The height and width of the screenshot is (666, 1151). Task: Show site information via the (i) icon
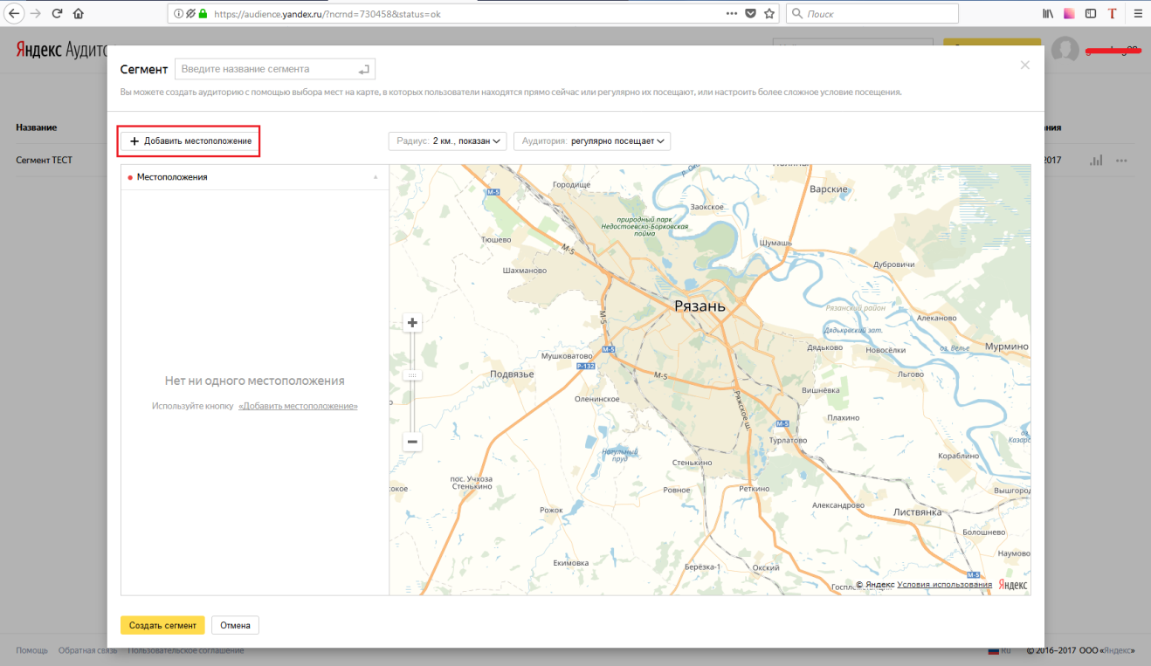point(178,14)
